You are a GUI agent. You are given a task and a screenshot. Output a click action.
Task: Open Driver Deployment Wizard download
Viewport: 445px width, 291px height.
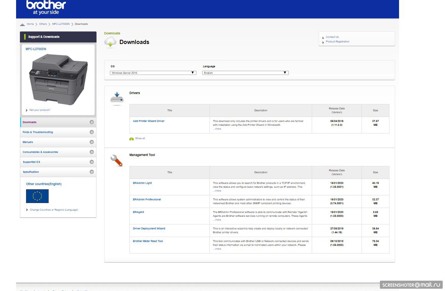pos(149,229)
